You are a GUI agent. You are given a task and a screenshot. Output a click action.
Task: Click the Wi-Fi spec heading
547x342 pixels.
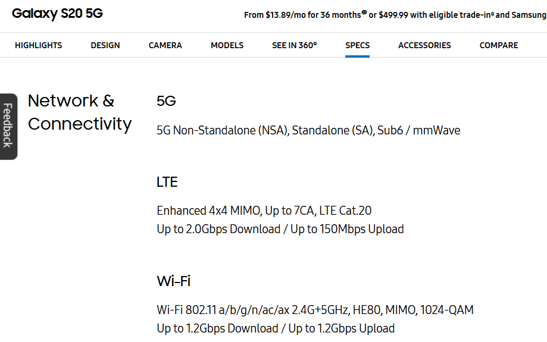pos(173,281)
